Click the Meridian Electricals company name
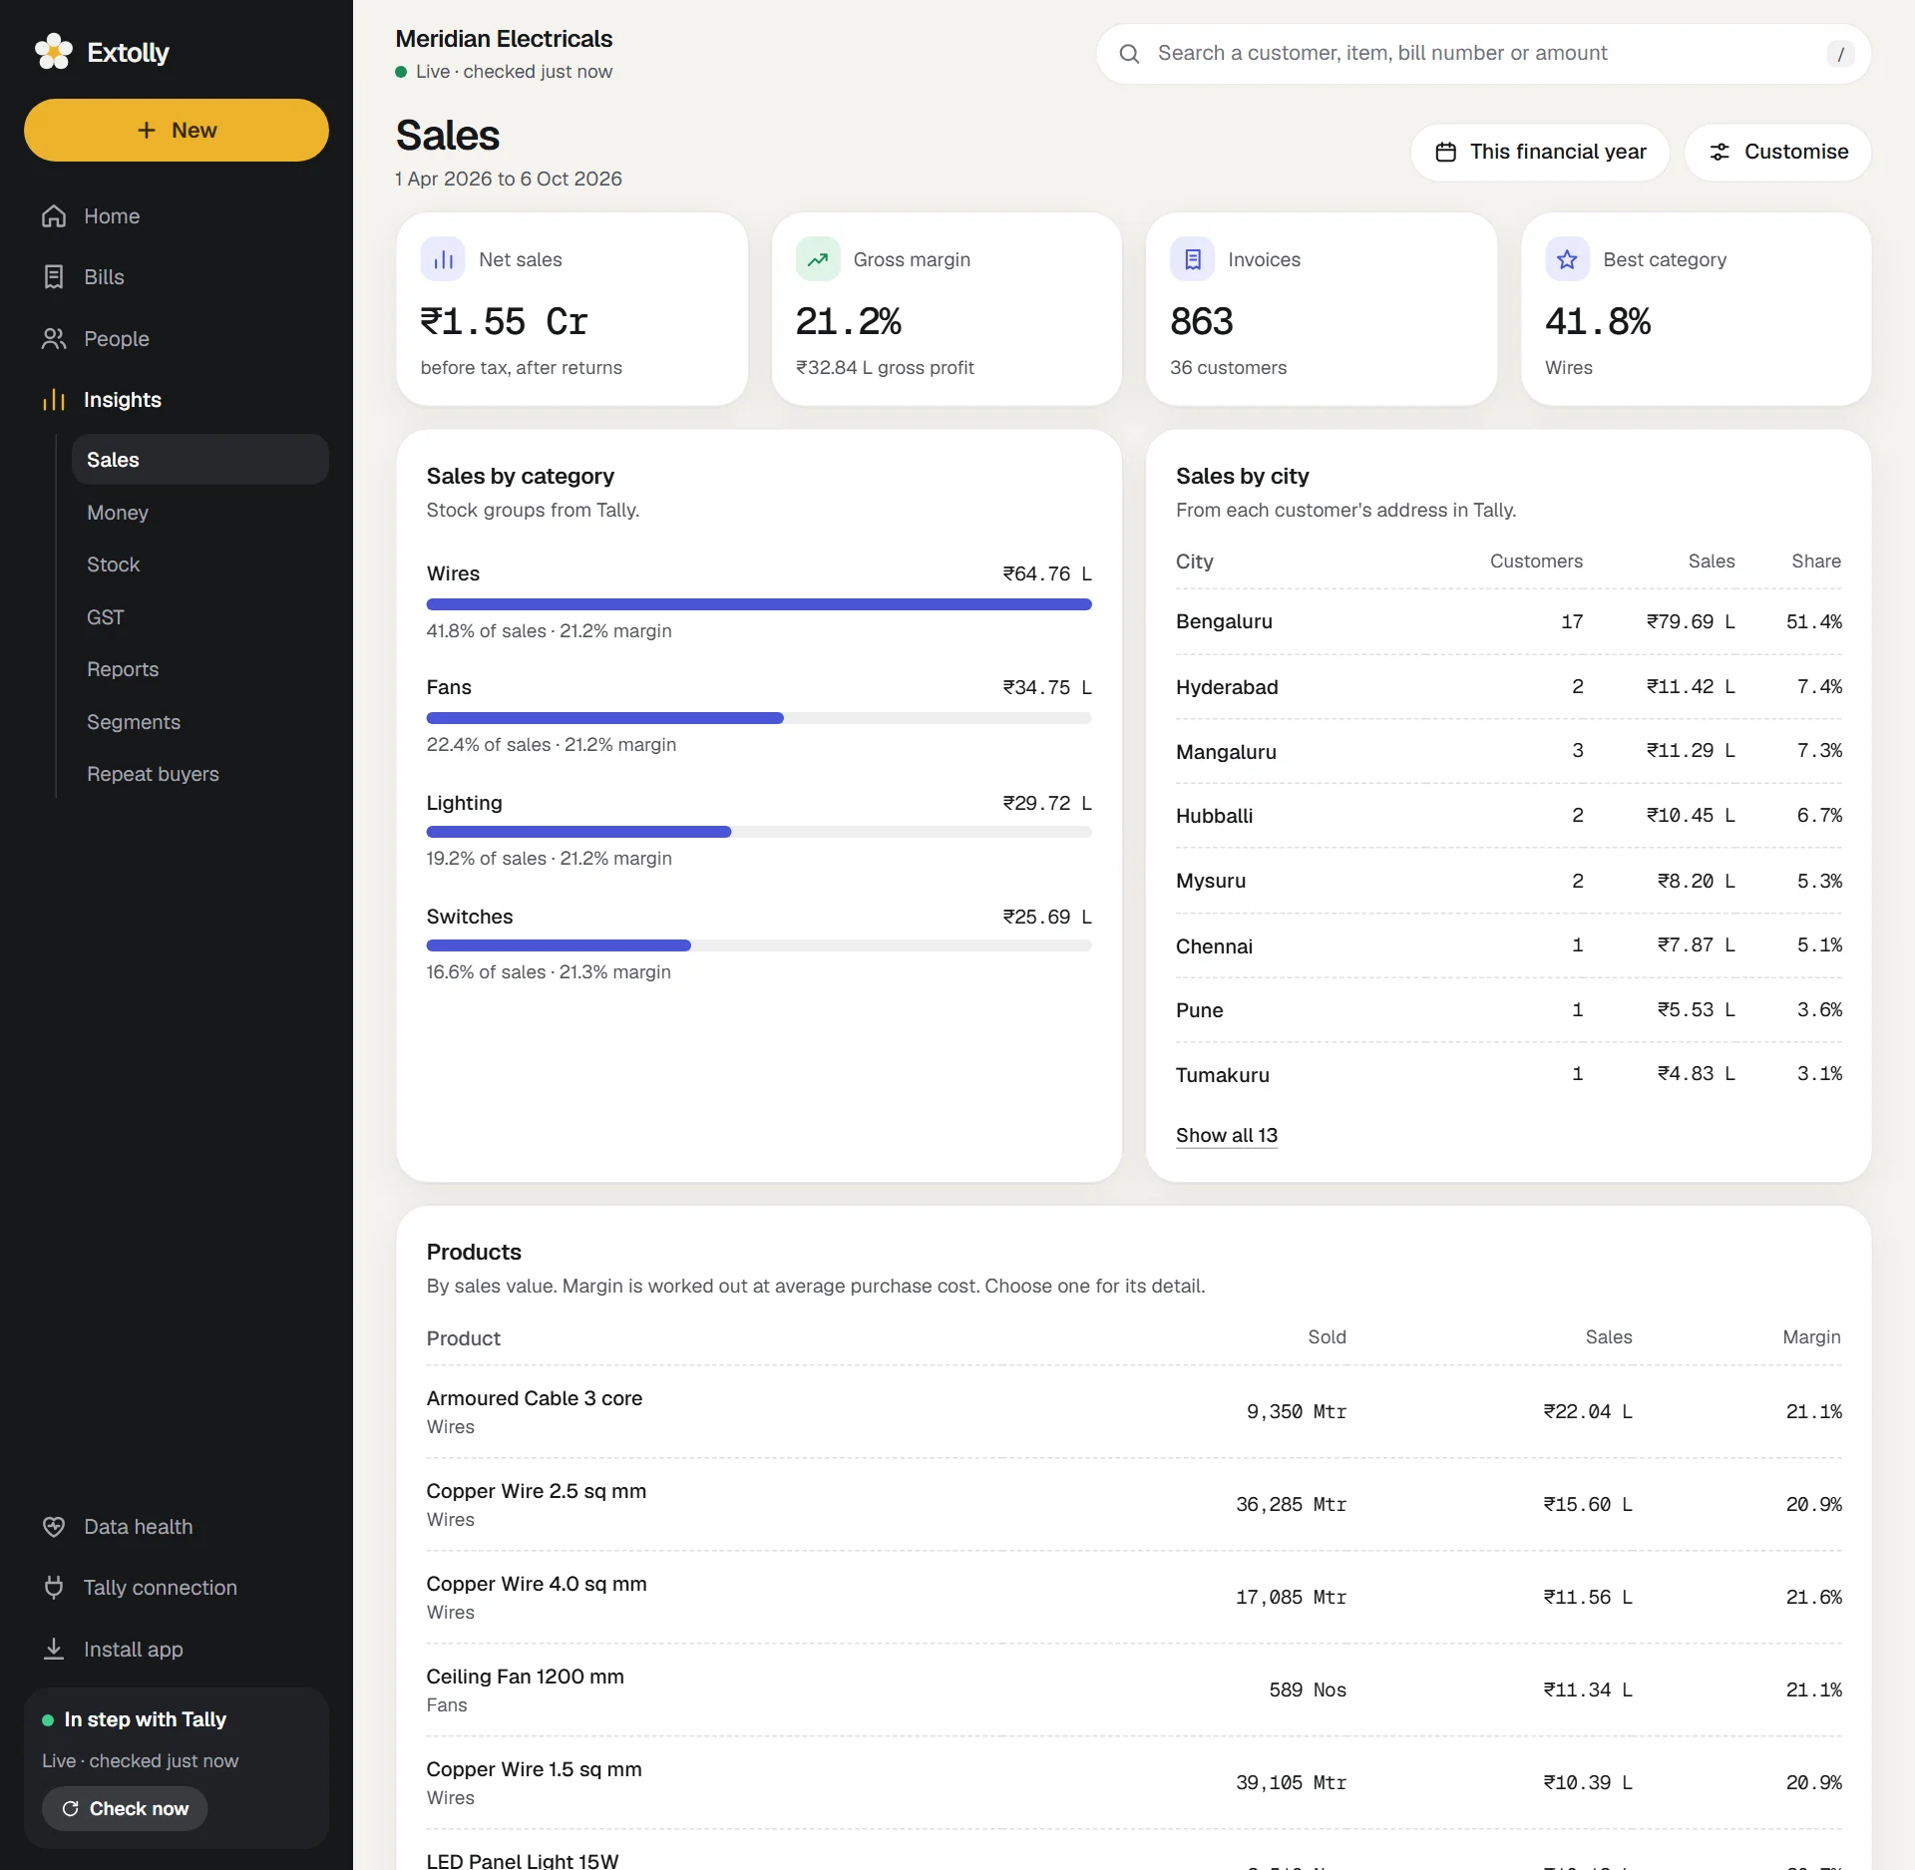Image resolution: width=1915 pixels, height=1870 pixels. click(x=504, y=39)
